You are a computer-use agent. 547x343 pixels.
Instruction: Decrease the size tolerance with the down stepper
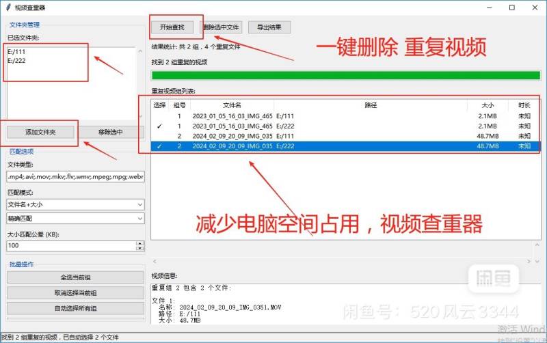[140, 248]
